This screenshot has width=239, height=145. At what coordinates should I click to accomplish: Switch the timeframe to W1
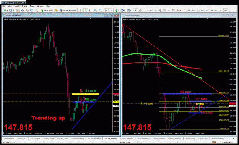click(x=221, y=10)
